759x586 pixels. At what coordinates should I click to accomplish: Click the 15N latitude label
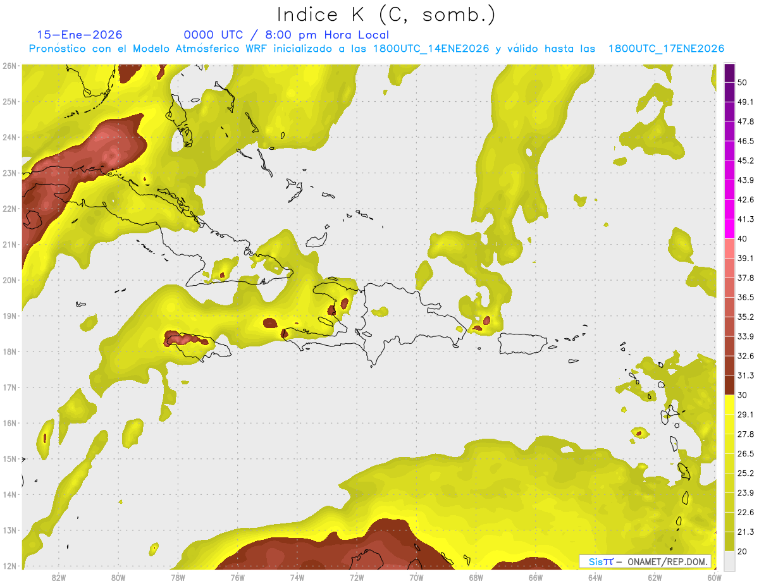(9, 458)
